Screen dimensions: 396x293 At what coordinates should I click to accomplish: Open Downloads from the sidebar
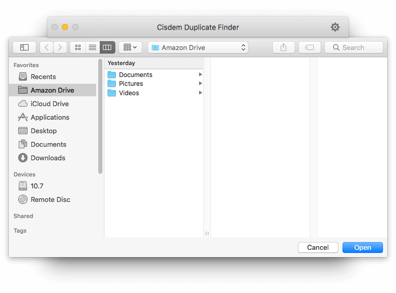click(x=52, y=158)
